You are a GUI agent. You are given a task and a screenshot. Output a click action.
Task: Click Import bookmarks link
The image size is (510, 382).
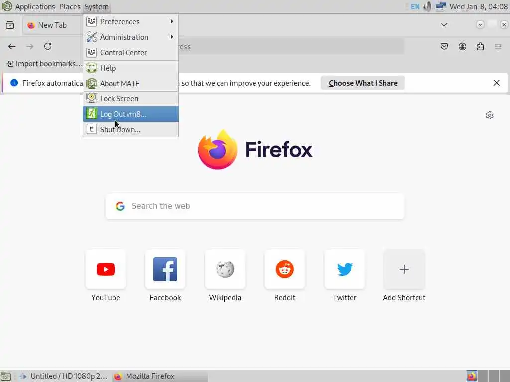[44, 64]
